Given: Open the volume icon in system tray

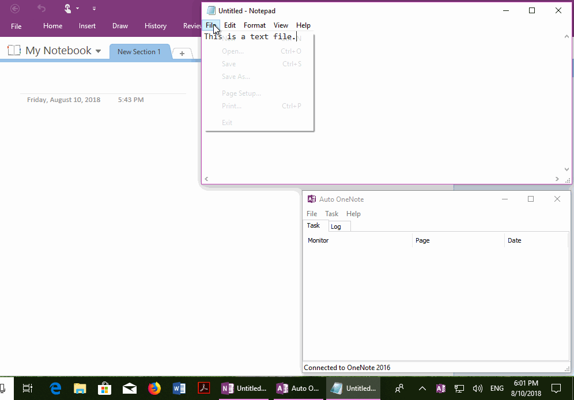Looking at the screenshot, I should (477, 388).
